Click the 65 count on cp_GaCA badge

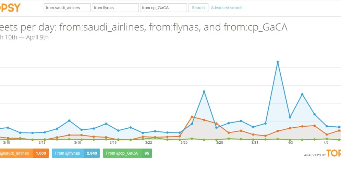[147, 153]
